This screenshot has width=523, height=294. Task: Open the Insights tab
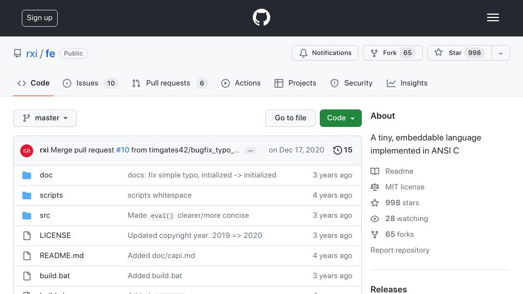(407, 83)
